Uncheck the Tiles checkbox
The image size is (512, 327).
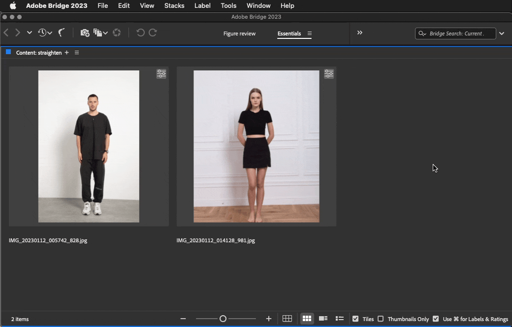(355, 319)
